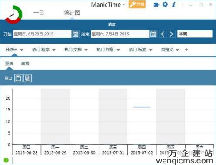Screen dimensions: 216x165
Task: Switch to the 表格 tab
Action: 25,64
